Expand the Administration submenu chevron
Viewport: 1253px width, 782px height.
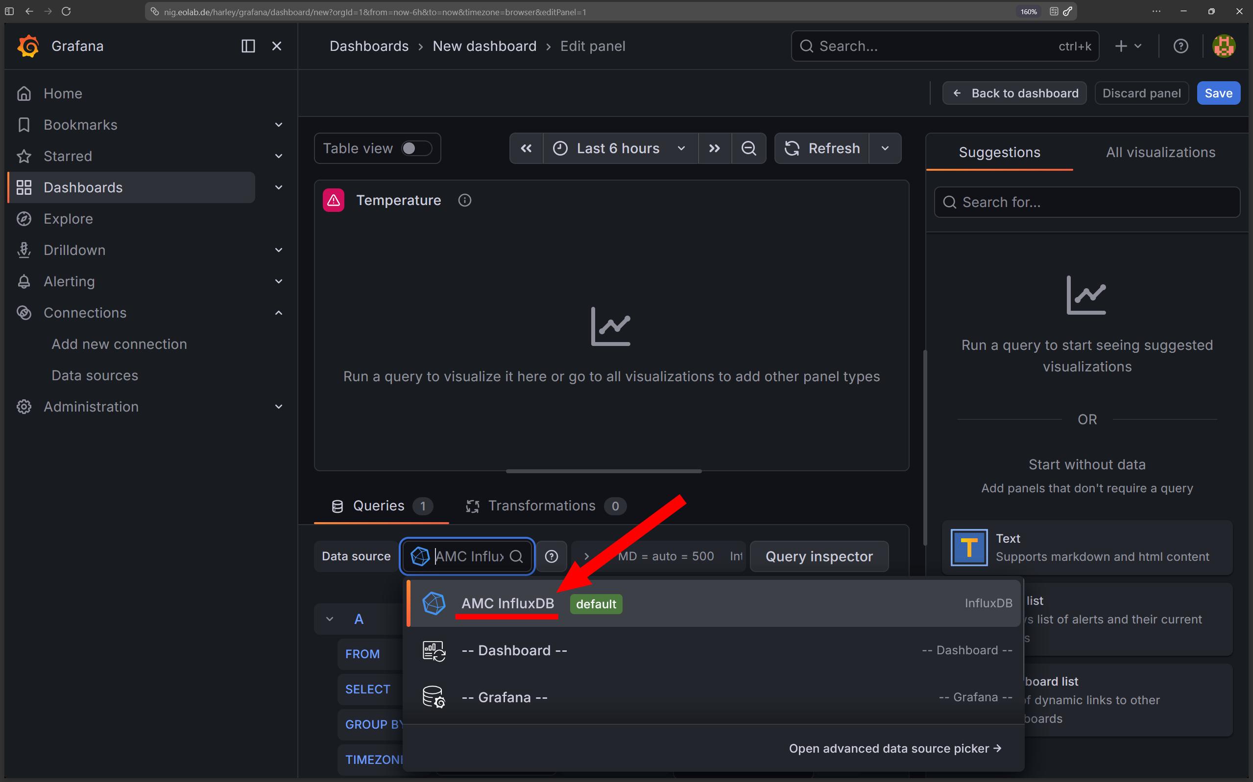pyautogui.click(x=278, y=407)
